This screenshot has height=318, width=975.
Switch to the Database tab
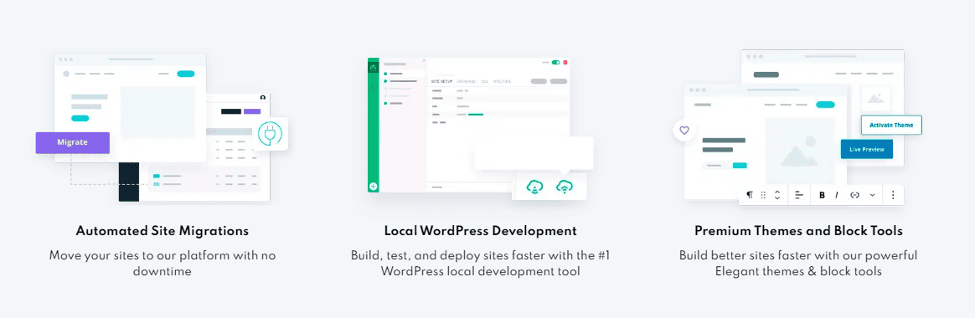pyautogui.click(x=467, y=81)
